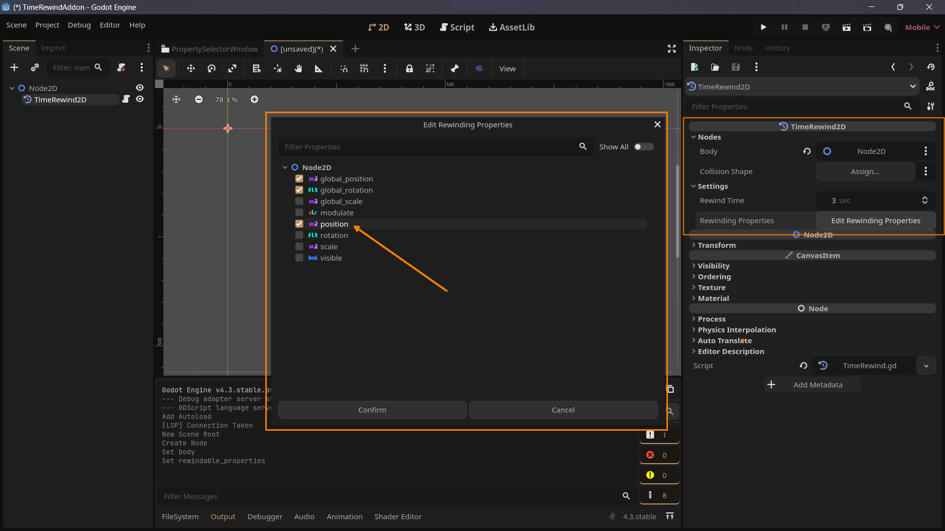Toggle the Show All switch
Viewport: 945px width, 531px height.
point(643,147)
